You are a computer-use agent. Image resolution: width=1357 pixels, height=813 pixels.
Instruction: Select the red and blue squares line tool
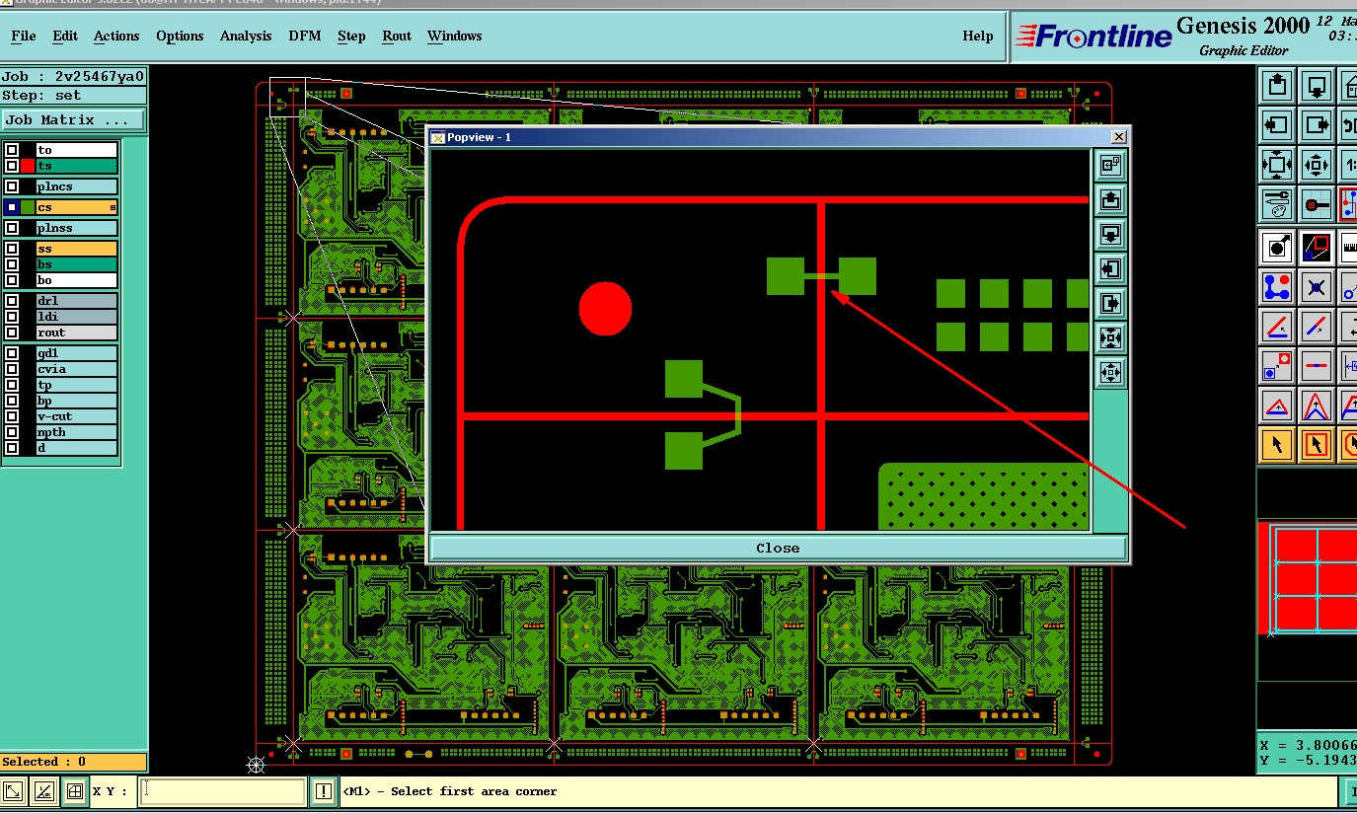coord(1317,247)
